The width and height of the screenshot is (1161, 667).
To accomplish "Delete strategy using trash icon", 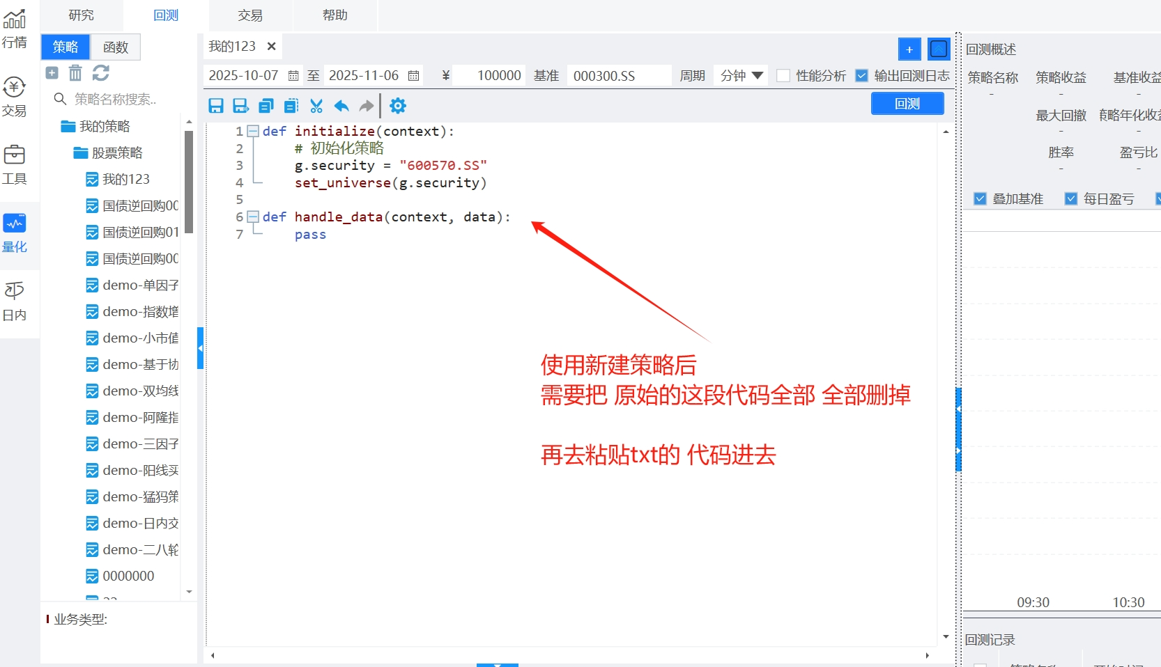I will coord(75,73).
